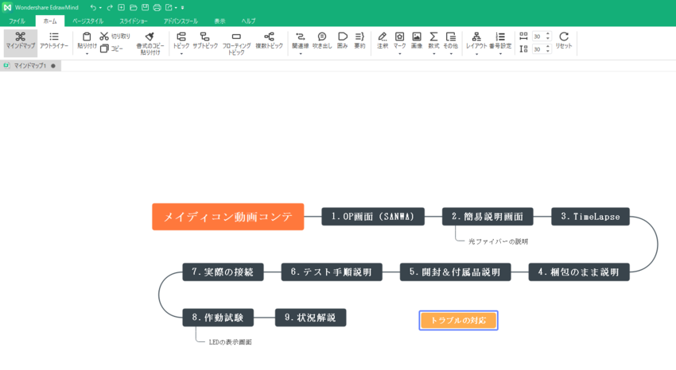Insert an Image into the topic
The width and height of the screenshot is (676, 370).
pos(417,40)
